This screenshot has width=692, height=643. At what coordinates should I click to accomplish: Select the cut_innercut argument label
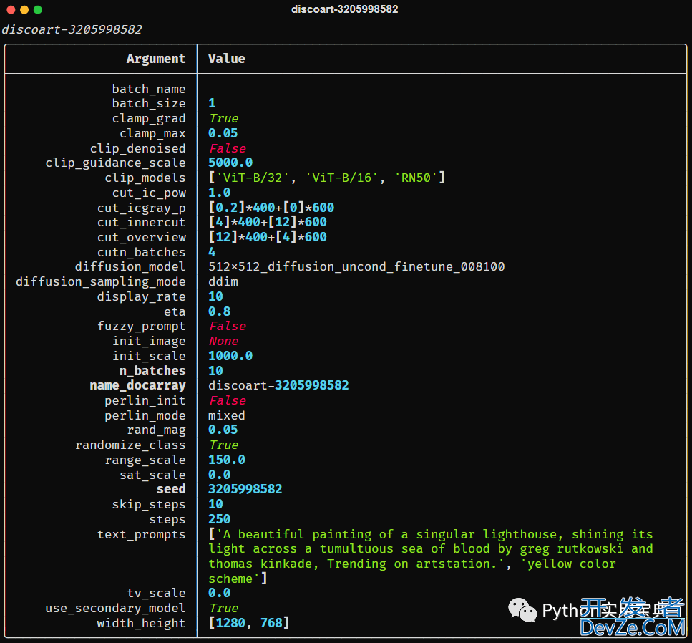[x=142, y=222]
